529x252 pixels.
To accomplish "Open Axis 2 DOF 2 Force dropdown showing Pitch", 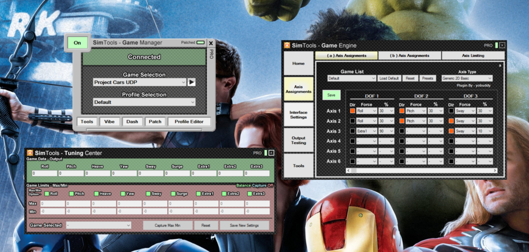I will 416,121.
